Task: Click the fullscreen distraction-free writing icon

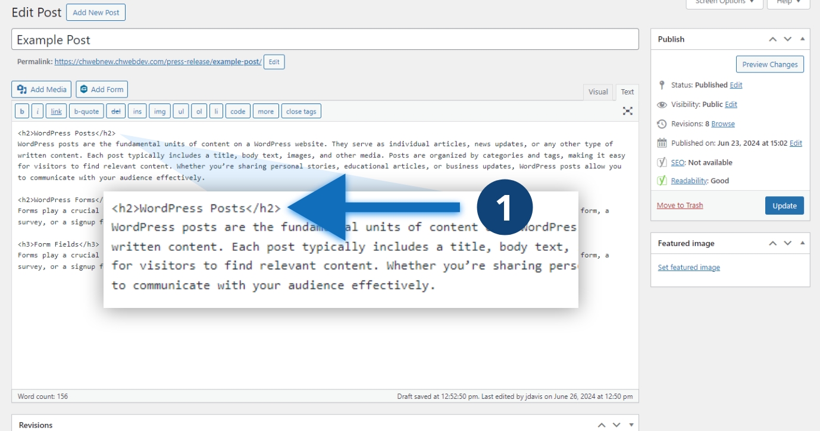Action: (627, 111)
